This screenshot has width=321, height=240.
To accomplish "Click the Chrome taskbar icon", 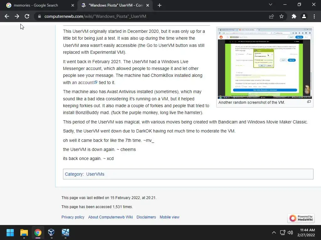I will pyautogui.click(x=38, y=232).
